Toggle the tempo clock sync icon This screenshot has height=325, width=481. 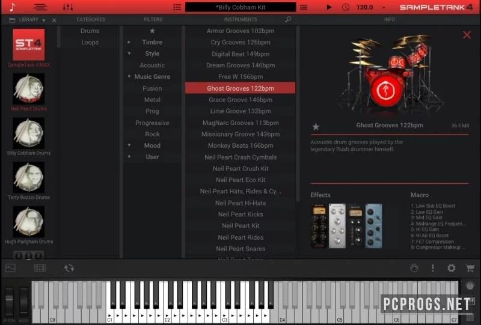click(346, 7)
